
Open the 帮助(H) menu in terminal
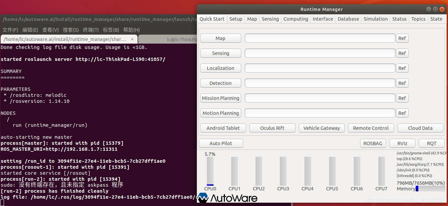pos(132,30)
